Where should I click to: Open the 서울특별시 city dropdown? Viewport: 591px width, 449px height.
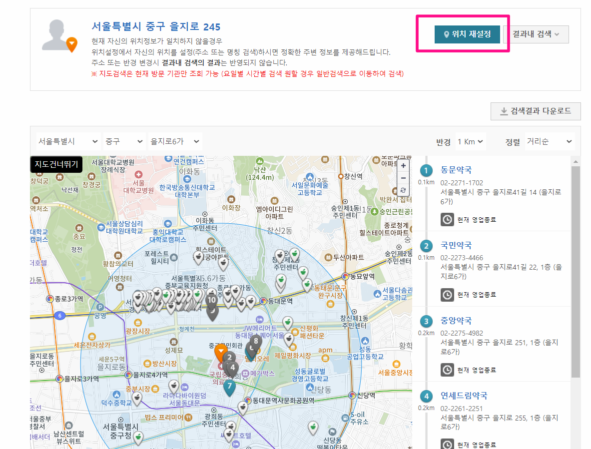pos(68,141)
